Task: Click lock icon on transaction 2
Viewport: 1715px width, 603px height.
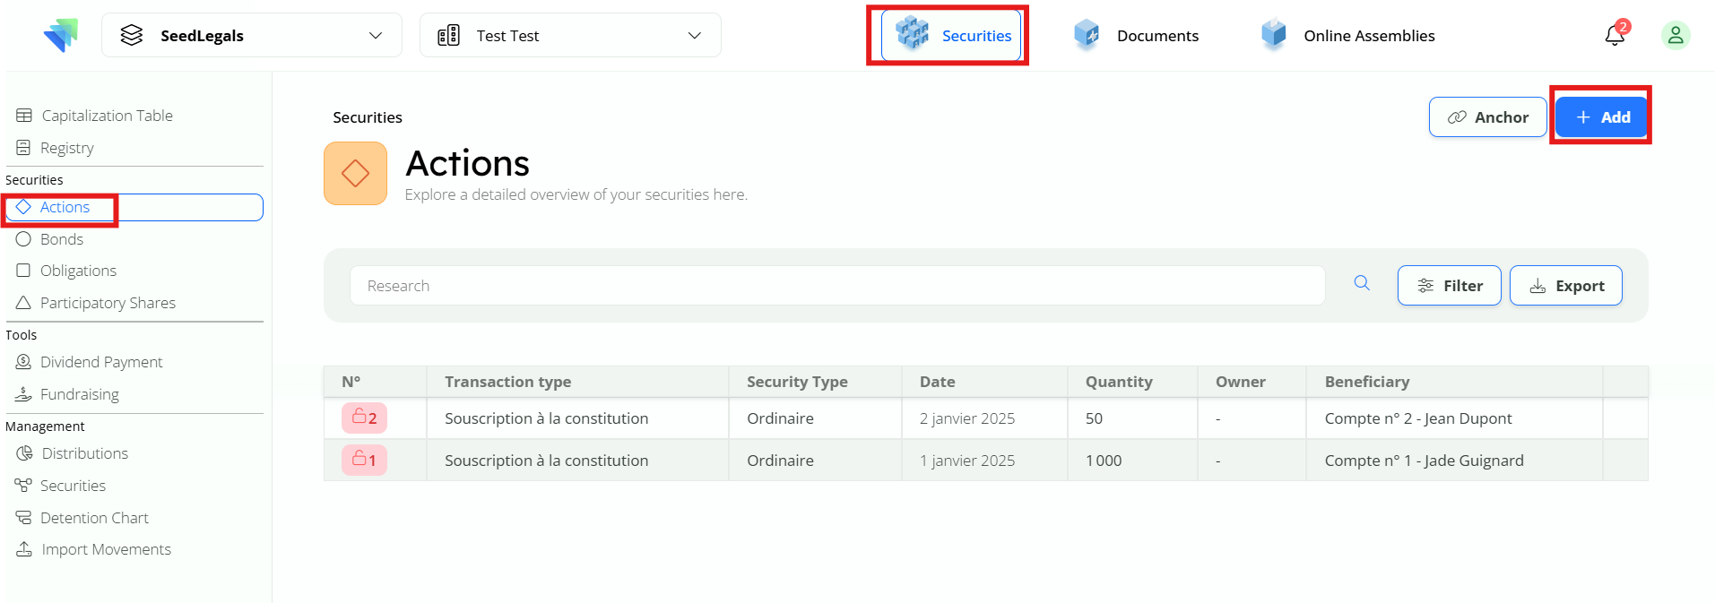Action: [x=359, y=418]
